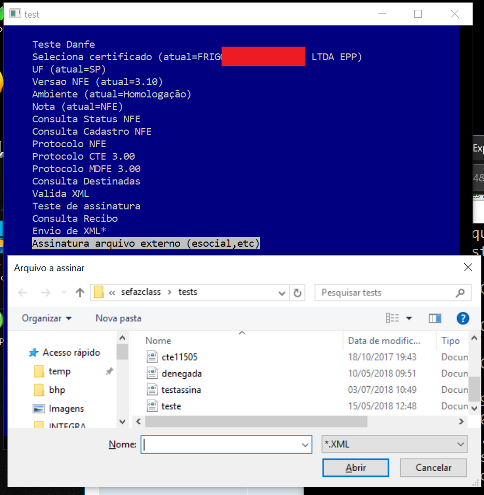Select Assinatura arquivo externo option
Screen dimensions: 484x495
pyautogui.click(x=145, y=244)
